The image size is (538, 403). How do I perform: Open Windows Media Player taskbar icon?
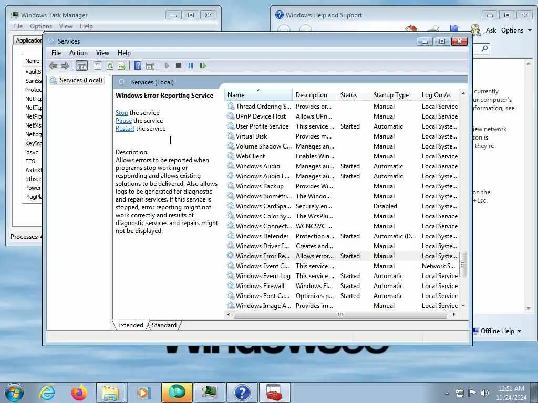(143, 393)
